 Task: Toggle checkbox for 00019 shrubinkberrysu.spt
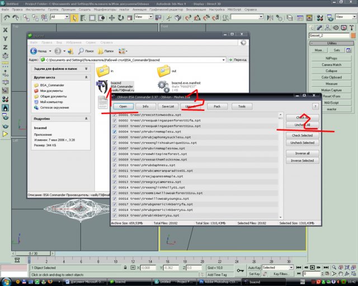click(115, 215)
